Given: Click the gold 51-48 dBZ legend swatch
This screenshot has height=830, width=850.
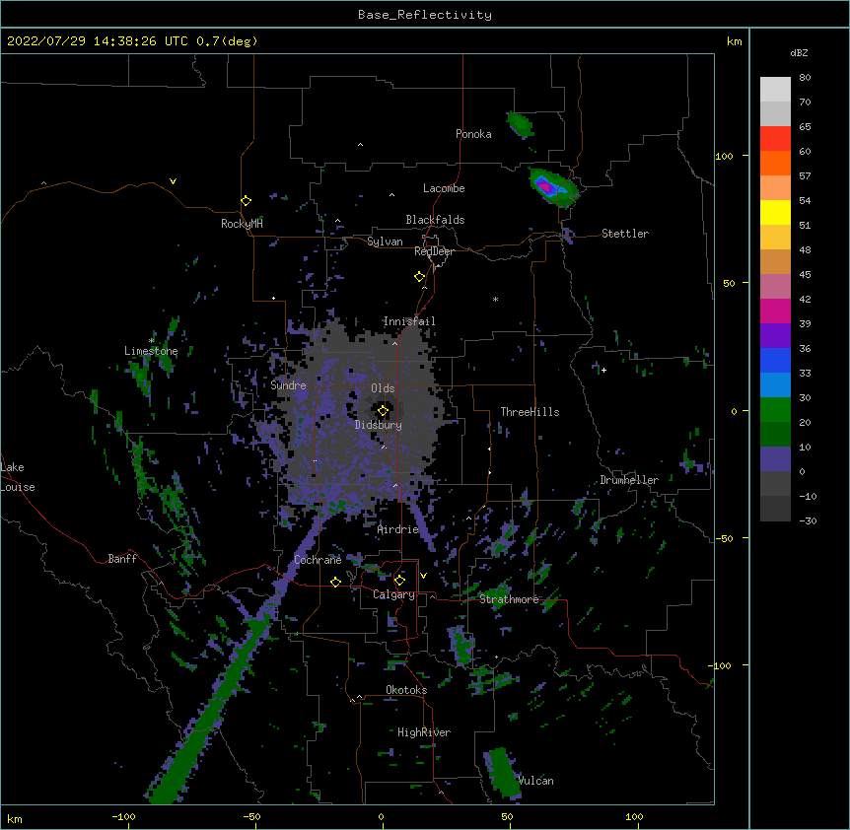Looking at the screenshot, I should tap(775, 238).
